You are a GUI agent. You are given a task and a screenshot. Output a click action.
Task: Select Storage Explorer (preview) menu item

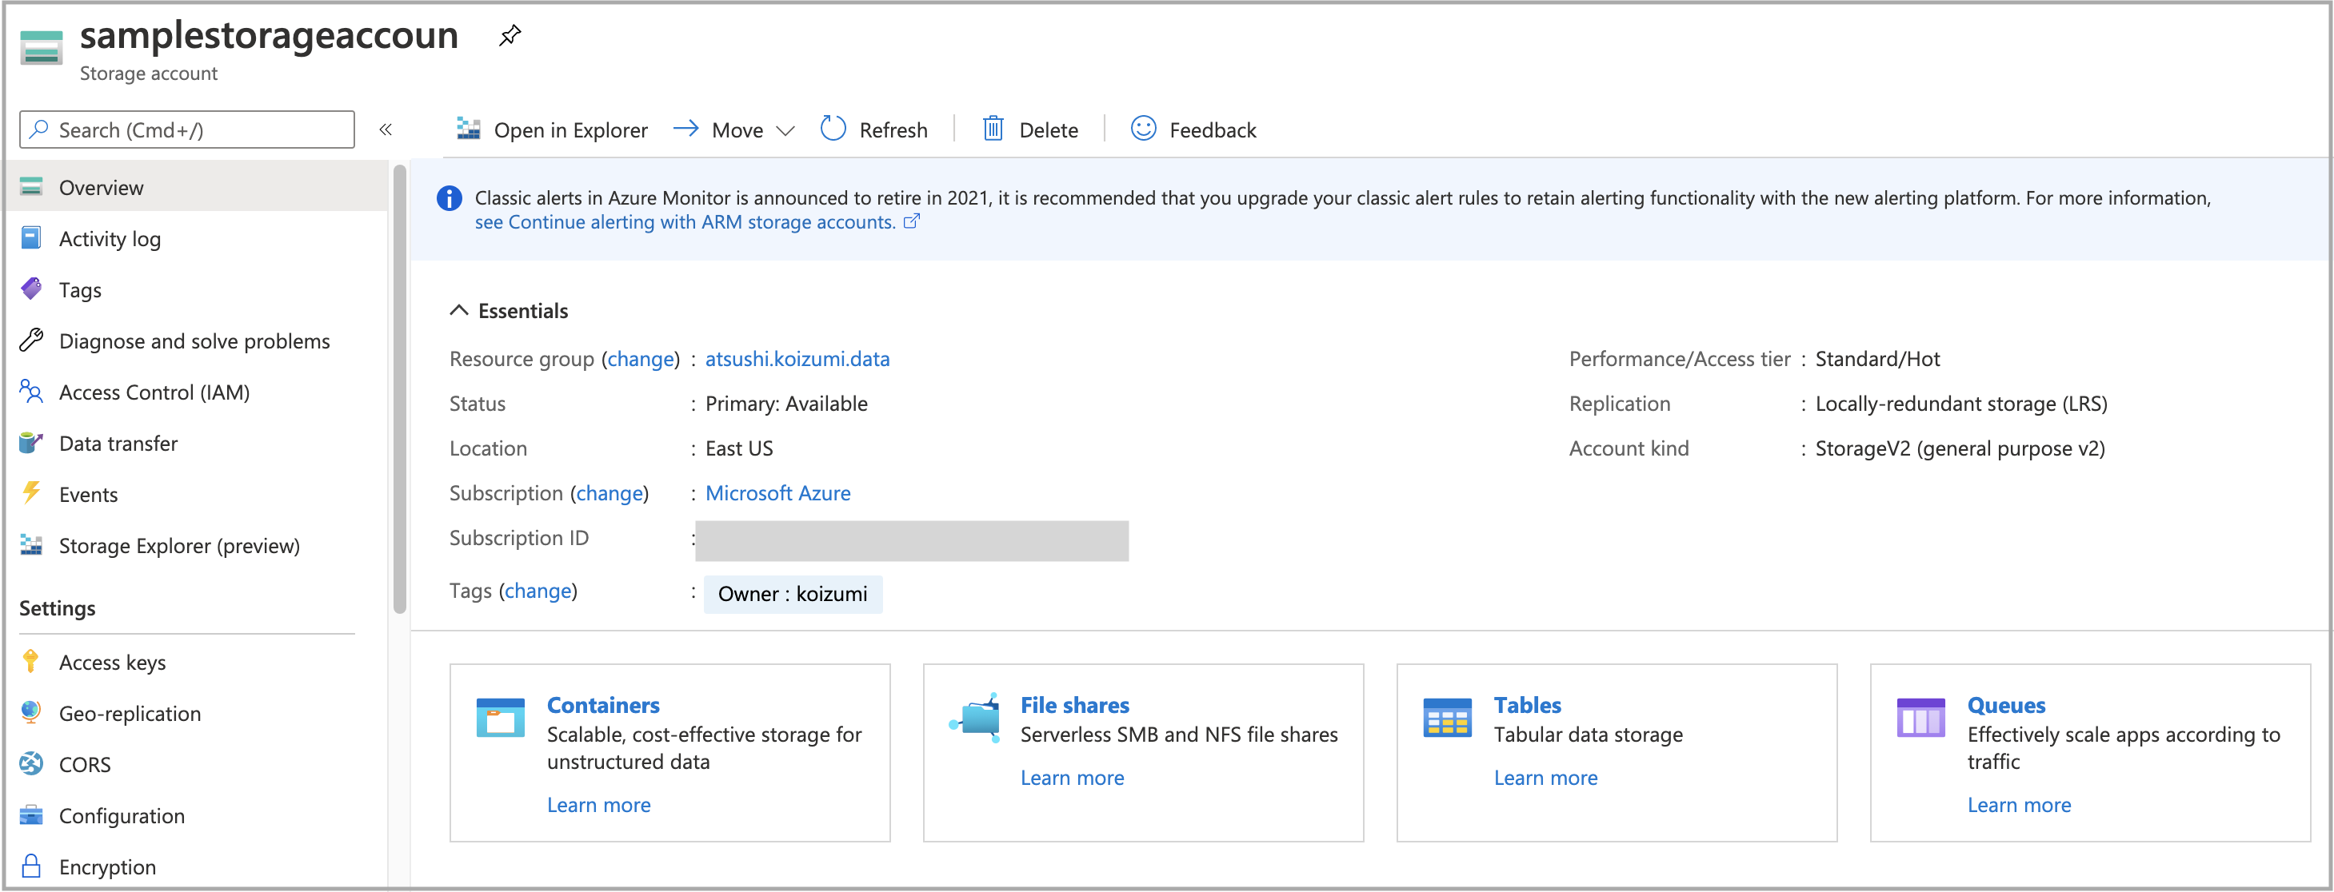point(178,546)
